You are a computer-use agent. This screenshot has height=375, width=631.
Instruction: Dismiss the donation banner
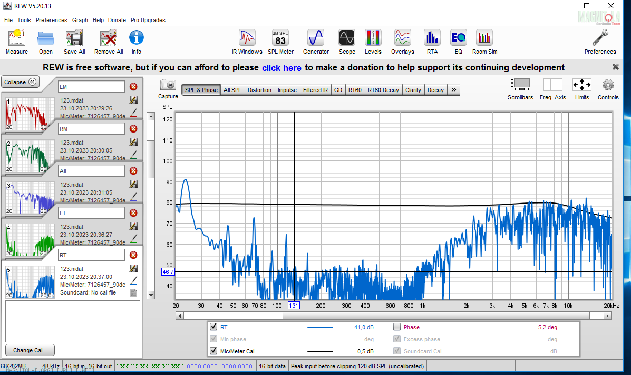coord(615,67)
